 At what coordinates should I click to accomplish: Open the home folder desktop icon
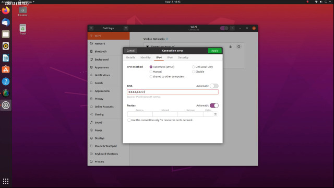tap(22, 11)
